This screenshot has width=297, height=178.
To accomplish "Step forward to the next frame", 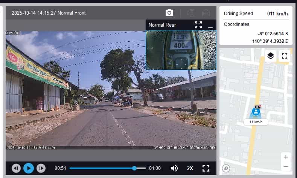I will point(41,168).
